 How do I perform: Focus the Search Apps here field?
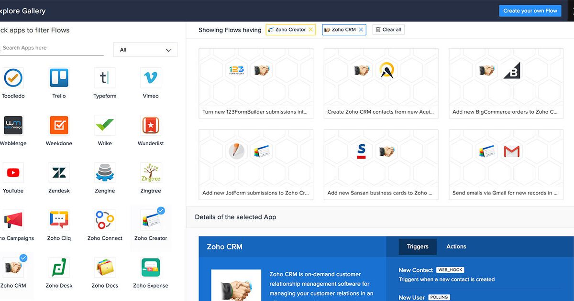click(x=52, y=48)
